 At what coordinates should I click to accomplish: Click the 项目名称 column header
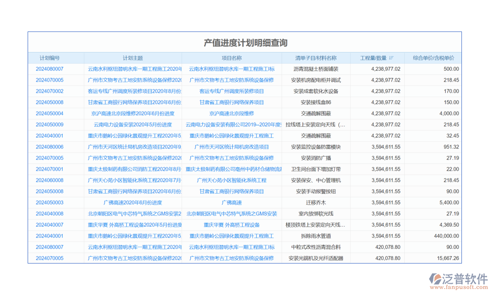point(231,58)
